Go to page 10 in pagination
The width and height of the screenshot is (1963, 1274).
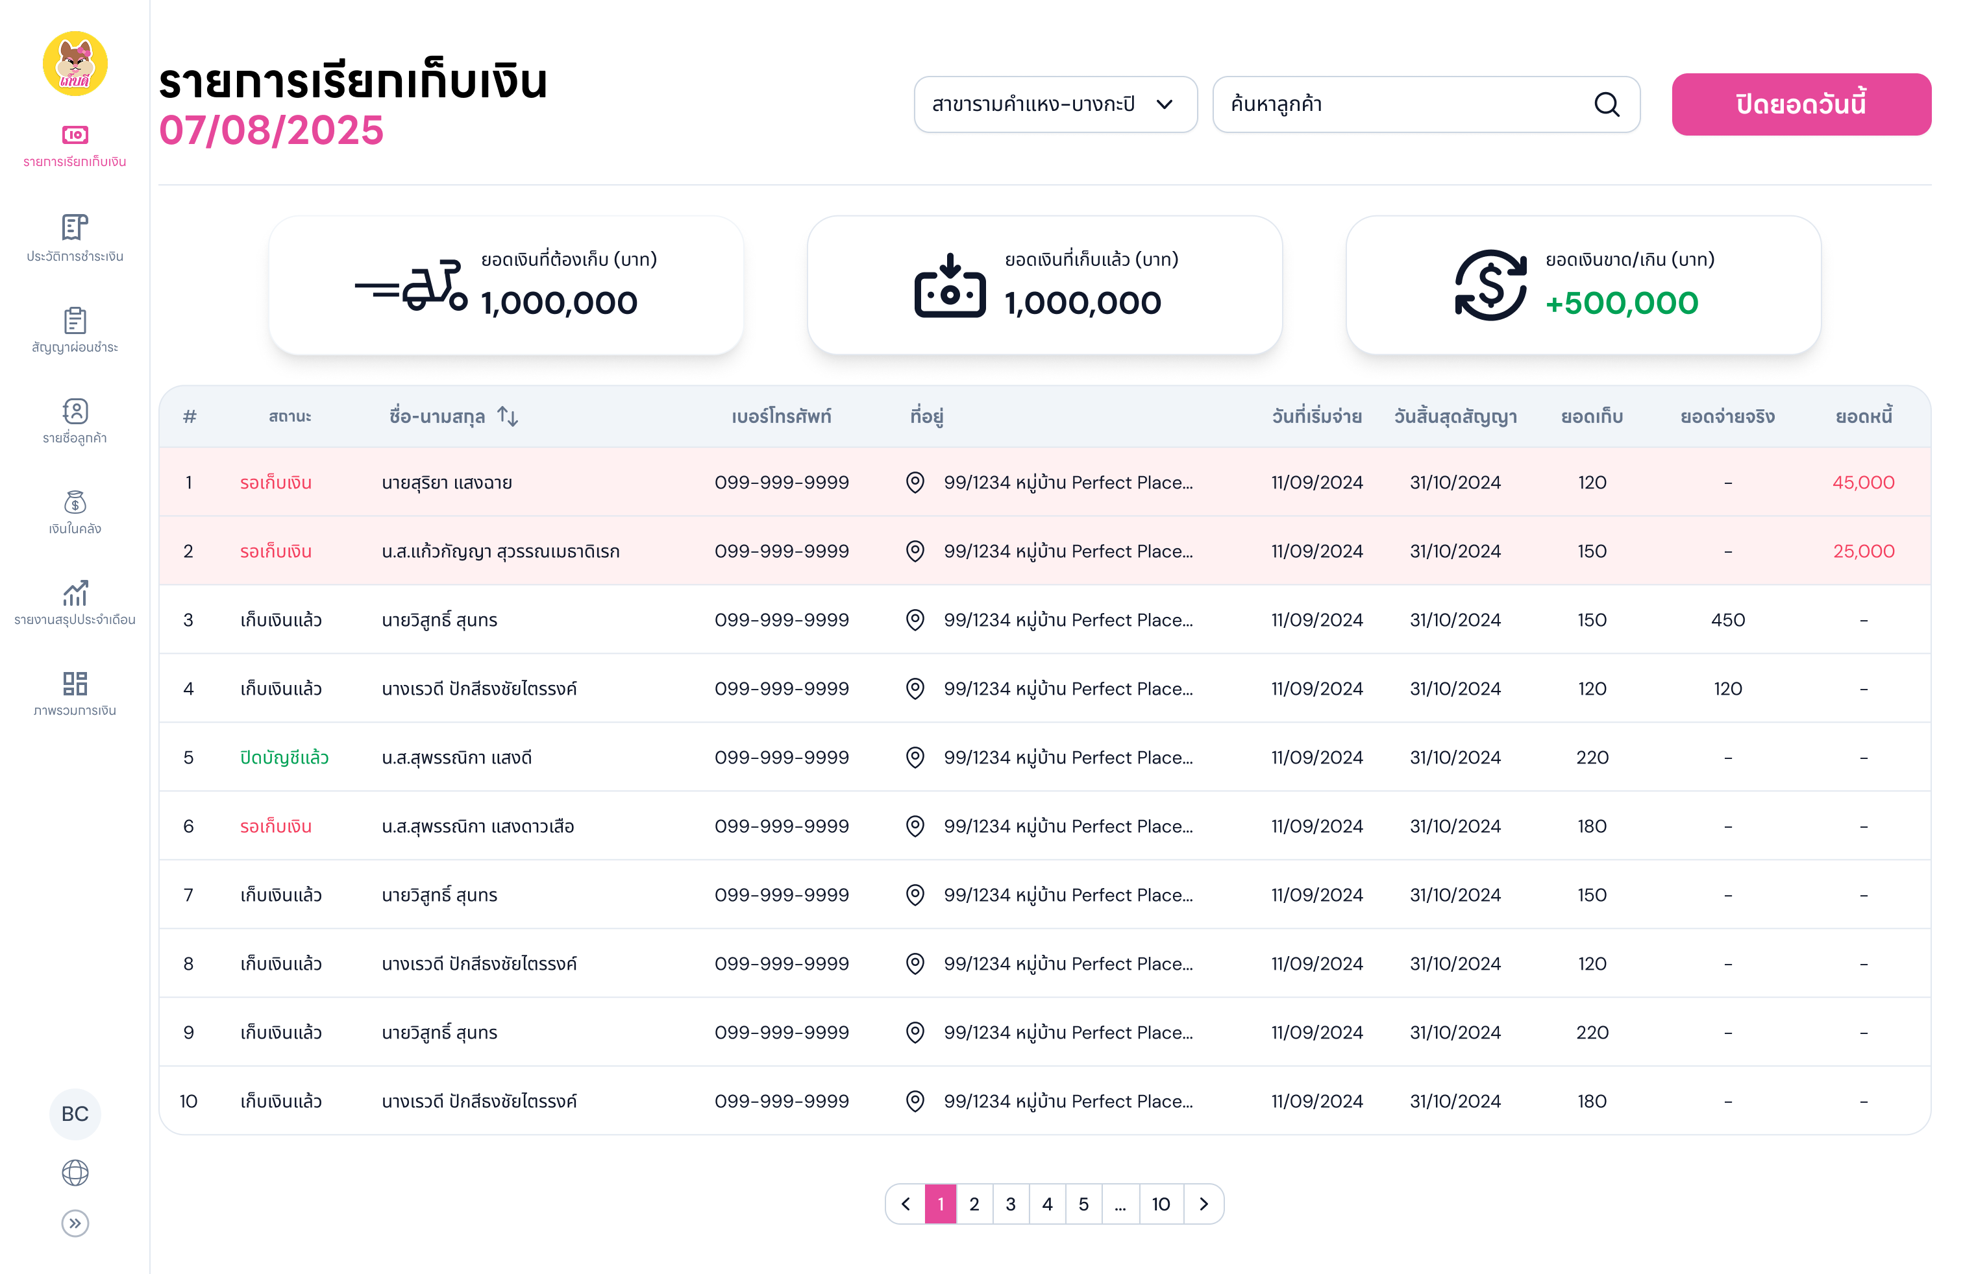pos(1161,1203)
